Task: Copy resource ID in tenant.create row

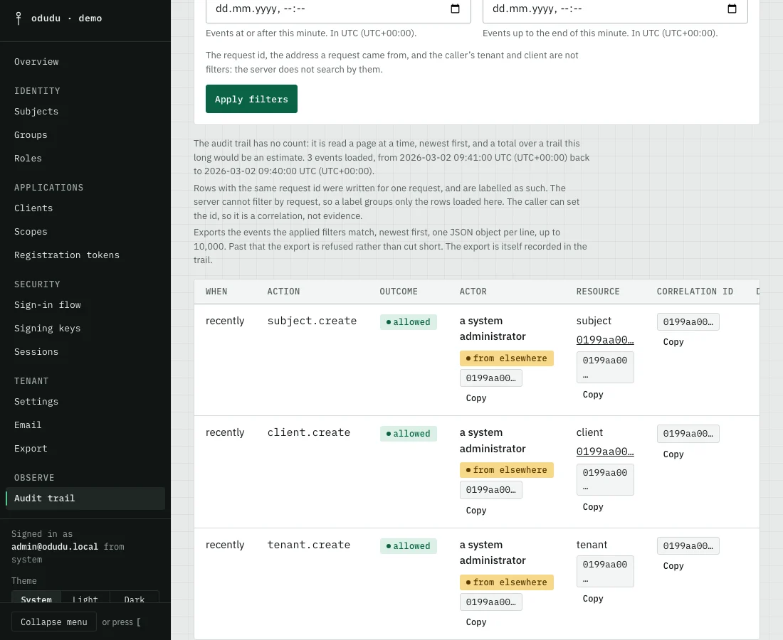Action: 593,599
